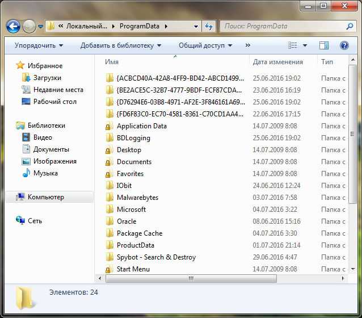This screenshot has height=318, width=362.
Task: Click the Microsoft folder icon
Action: pyautogui.click(x=110, y=210)
